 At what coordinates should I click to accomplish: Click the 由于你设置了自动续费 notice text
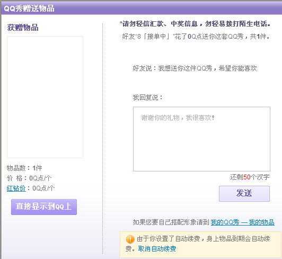tap(198, 244)
